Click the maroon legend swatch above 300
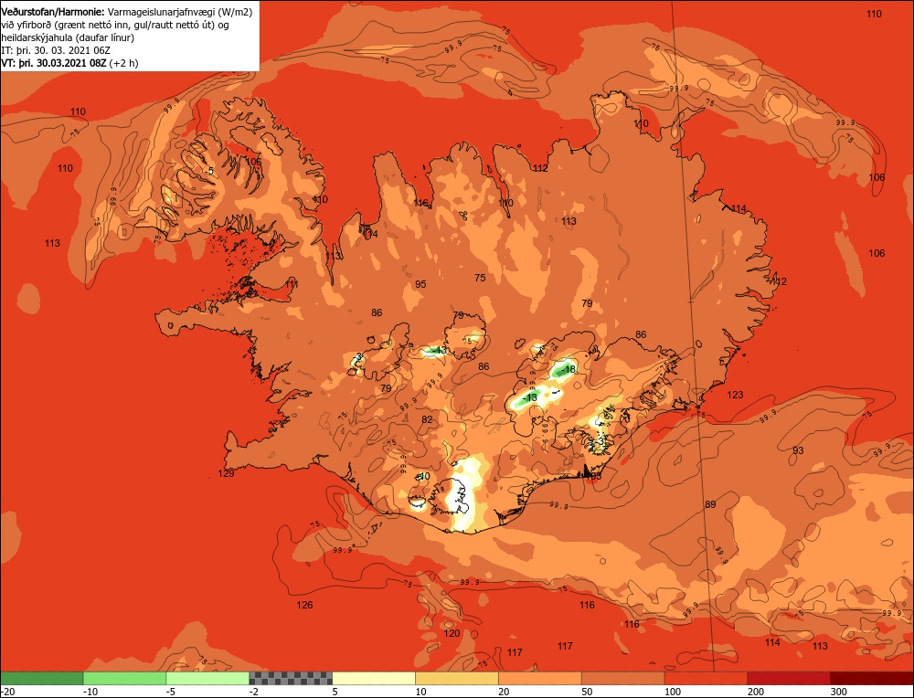Viewport: 914px width, 698px height. (871, 678)
